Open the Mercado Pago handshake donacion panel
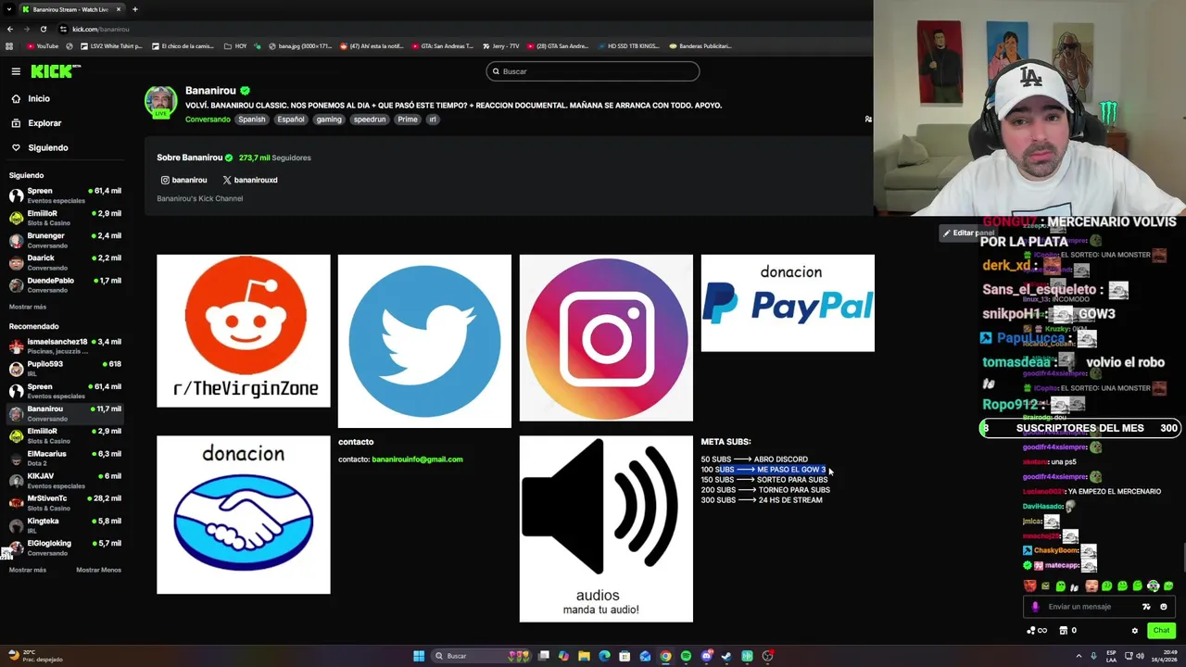The image size is (1186, 667). pos(244,515)
